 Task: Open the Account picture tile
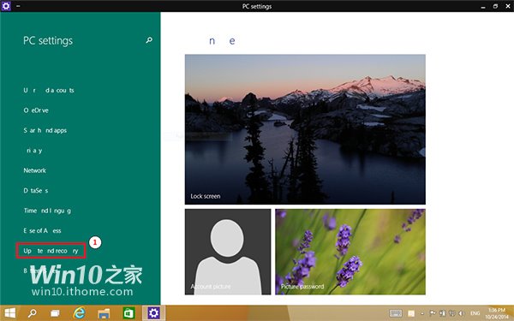[x=228, y=252]
